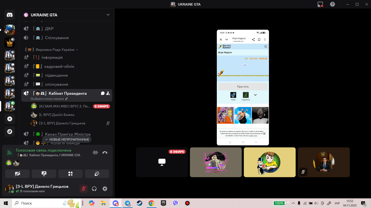Open підвищення text channel
The image size is (371, 208).
67,75
